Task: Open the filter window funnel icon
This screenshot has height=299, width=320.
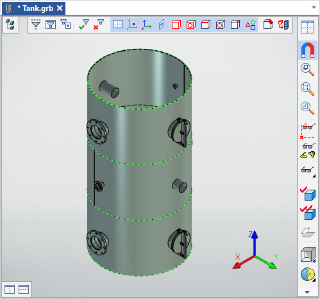Action: pyautogui.click(x=51, y=24)
